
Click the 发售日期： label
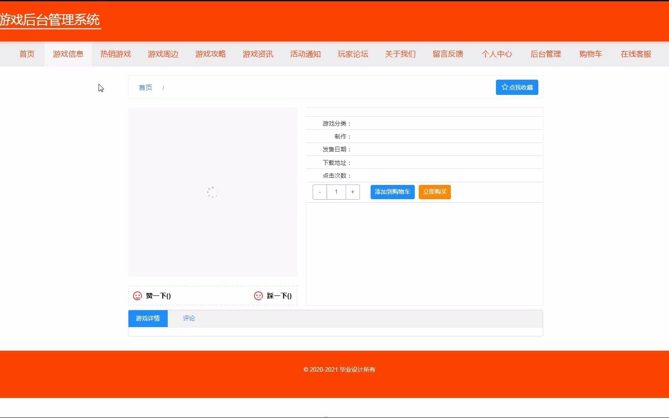click(x=337, y=149)
